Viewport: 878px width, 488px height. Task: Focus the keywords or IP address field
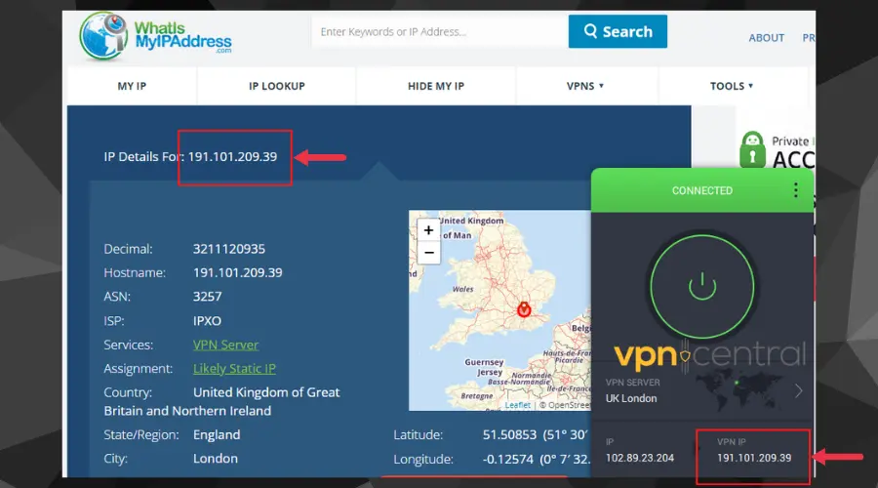(440, 32)
